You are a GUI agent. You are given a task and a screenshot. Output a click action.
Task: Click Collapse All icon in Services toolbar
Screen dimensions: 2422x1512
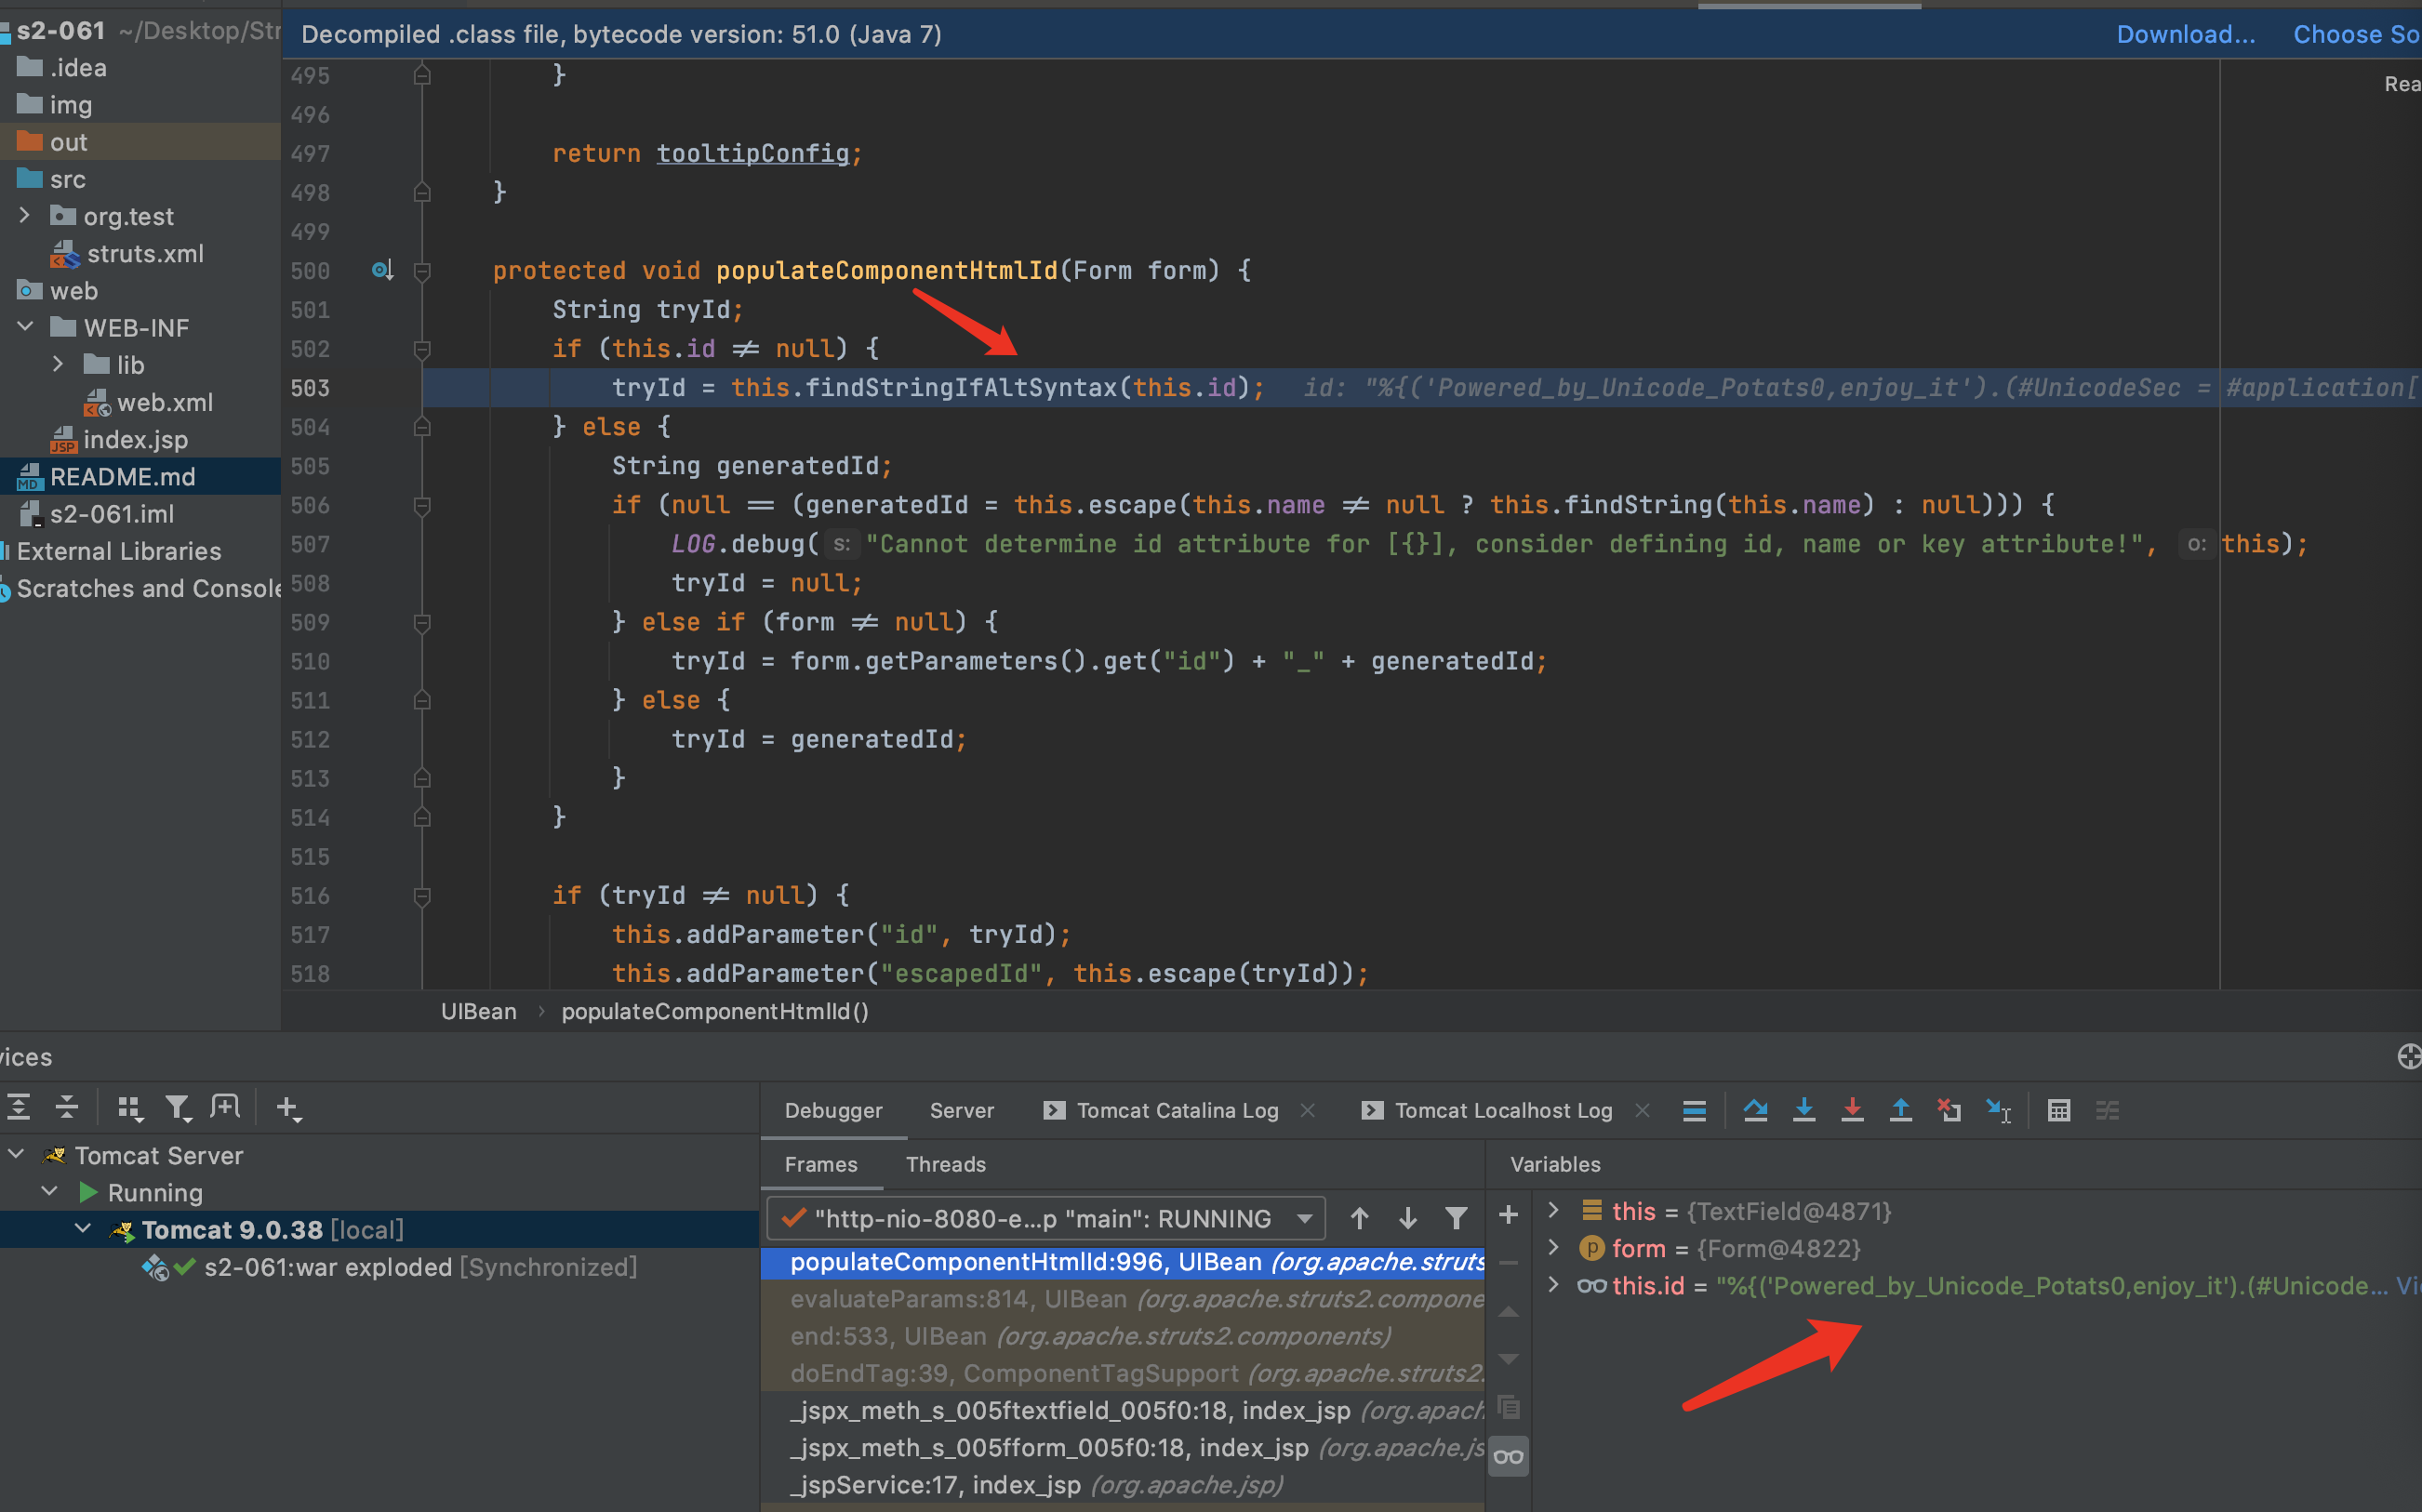coord(66,1107)
